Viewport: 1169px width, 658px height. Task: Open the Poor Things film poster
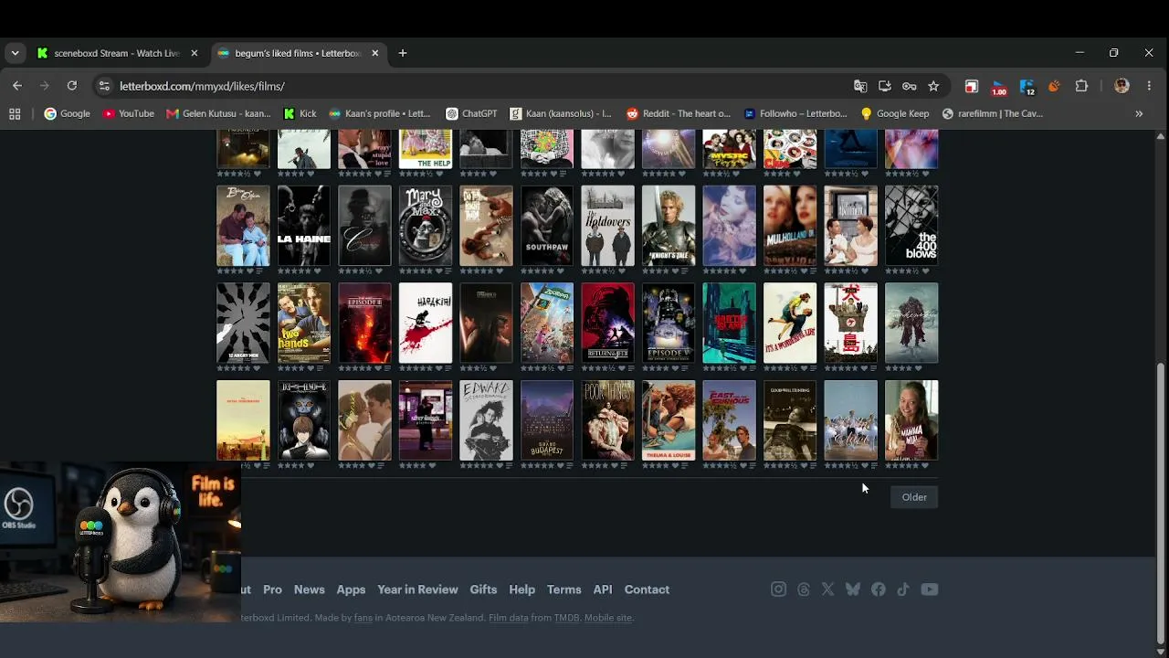(x=607, y=420)
